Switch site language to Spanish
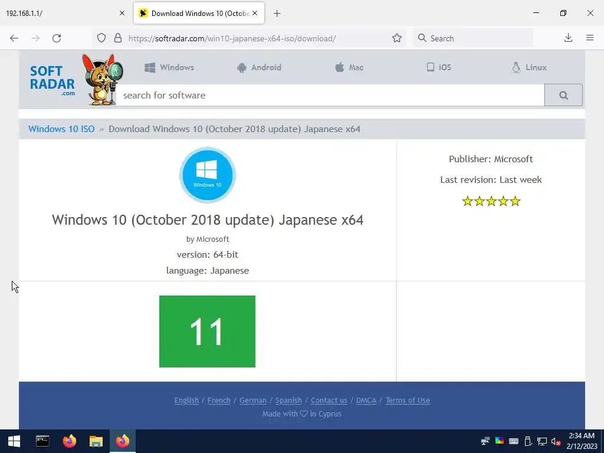Screen dimensions: 604x453 point(288,401)
